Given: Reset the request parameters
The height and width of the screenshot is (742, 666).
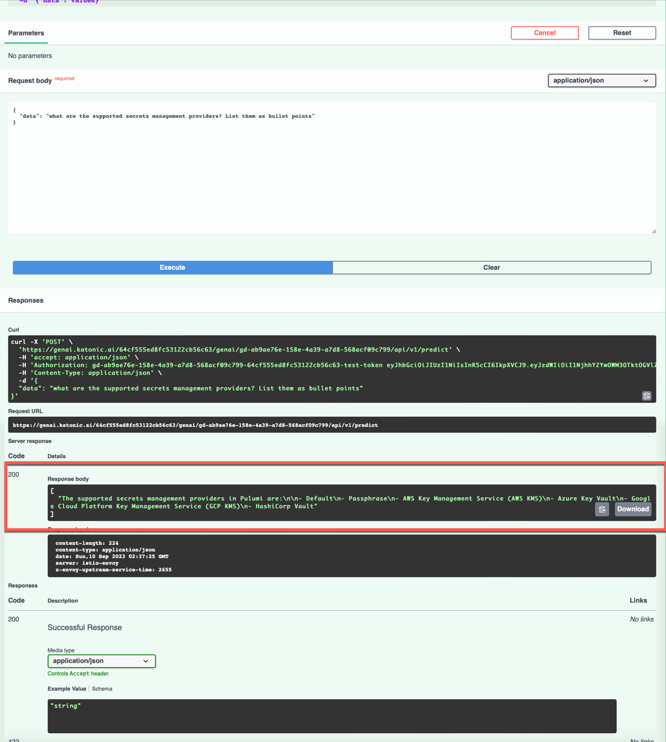Looking at the screenshot, I should (622, 33).
